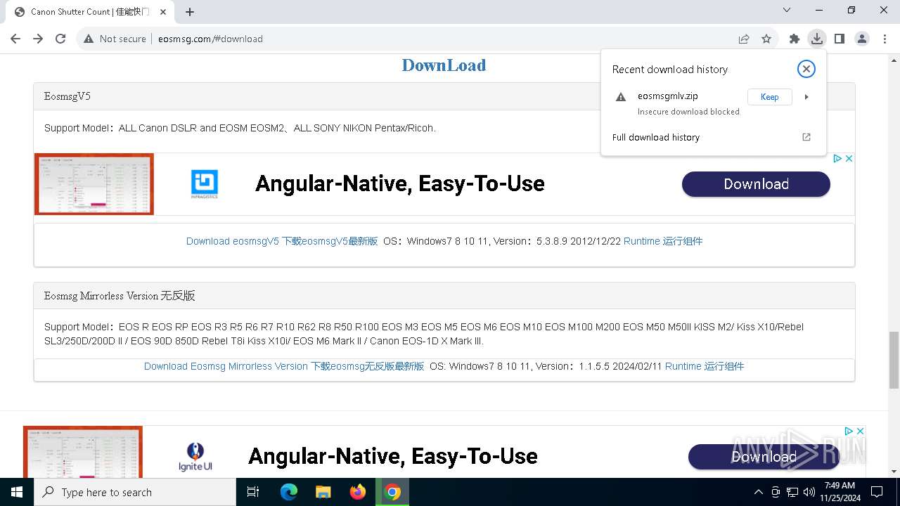Click the scrollbar down arrow
Viewport: 900px width, 506px height.
[x=894, y=472]
